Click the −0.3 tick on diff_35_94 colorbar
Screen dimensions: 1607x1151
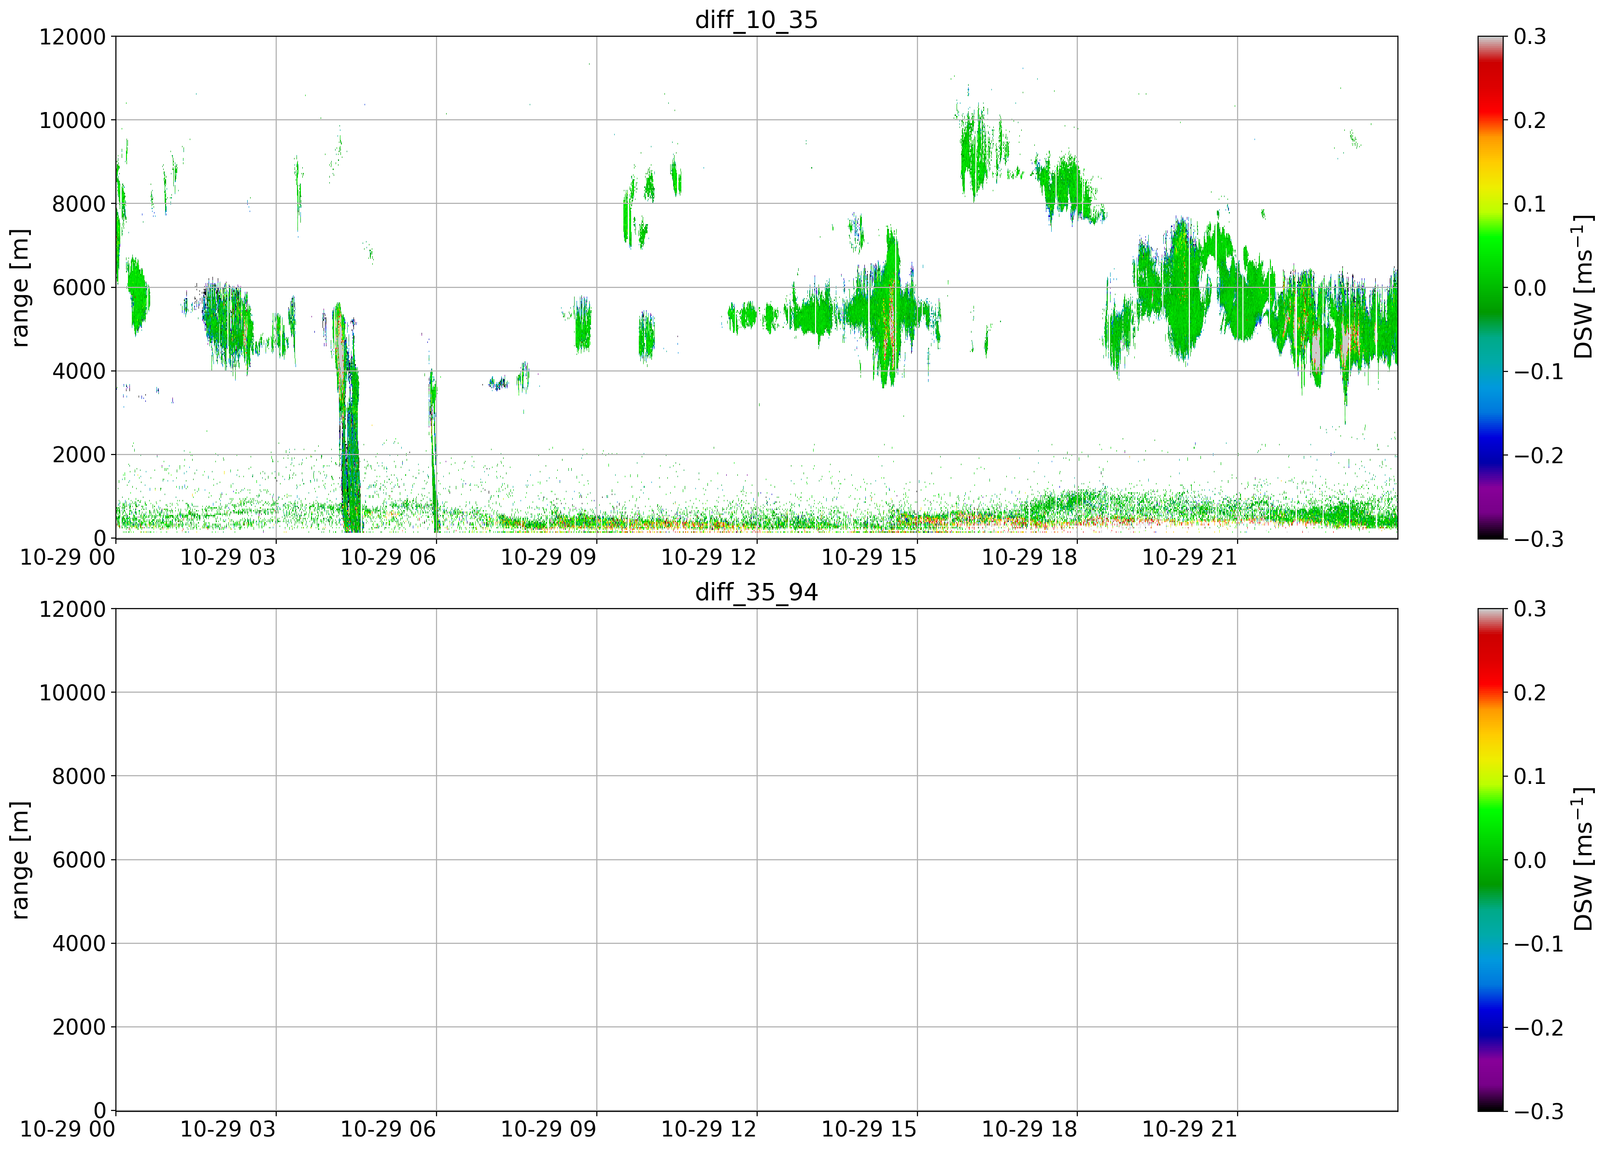[1538, 1110]
